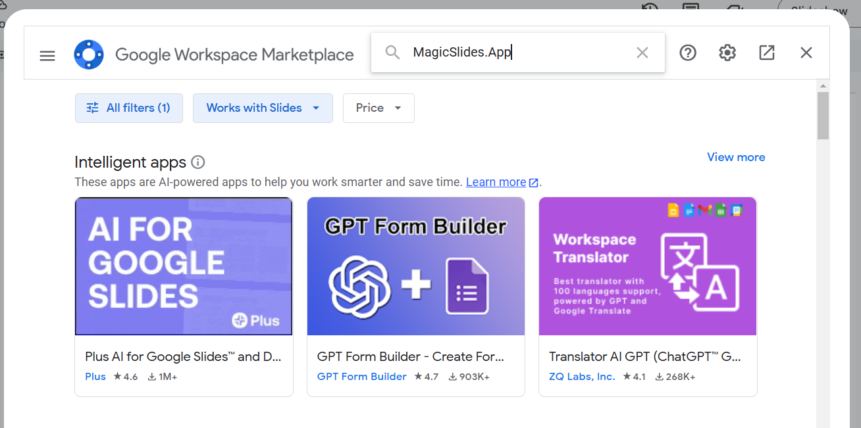Close the Marketplace dialog

click(x=806, y=53)
